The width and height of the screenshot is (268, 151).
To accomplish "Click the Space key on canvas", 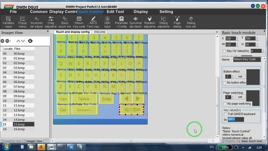I will (x=84, y=99).
